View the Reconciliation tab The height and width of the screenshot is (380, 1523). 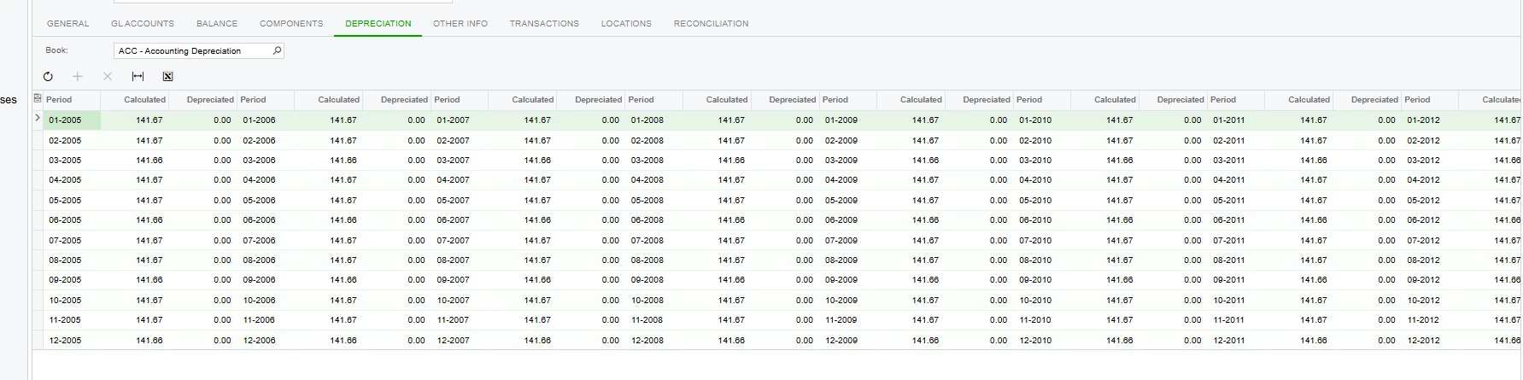click(711, 24)
